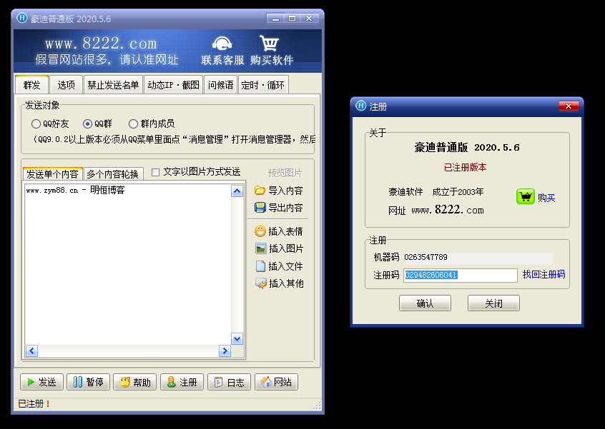Select the 群内成员 radio button
The width and height of the screenshot is (605, 429).
(133, 123)
